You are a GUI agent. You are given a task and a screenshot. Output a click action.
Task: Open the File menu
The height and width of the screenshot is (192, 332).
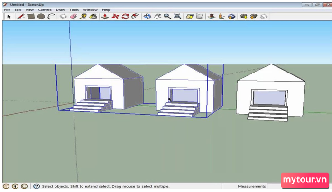(x=7, y=10)
